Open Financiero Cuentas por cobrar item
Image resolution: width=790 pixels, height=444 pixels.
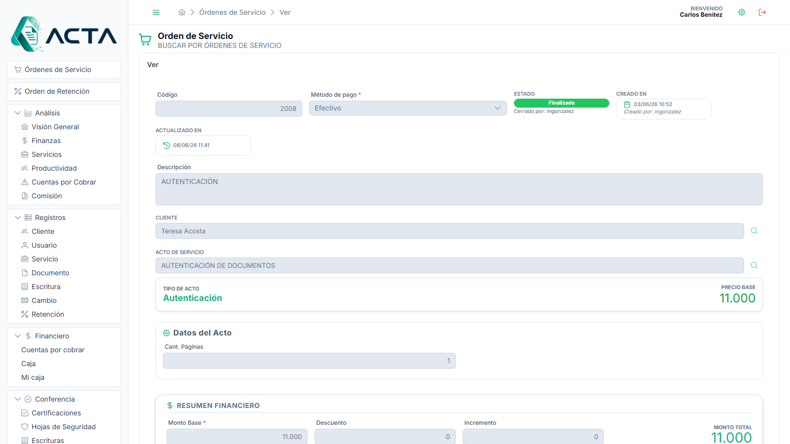click(x=53, y=350)
